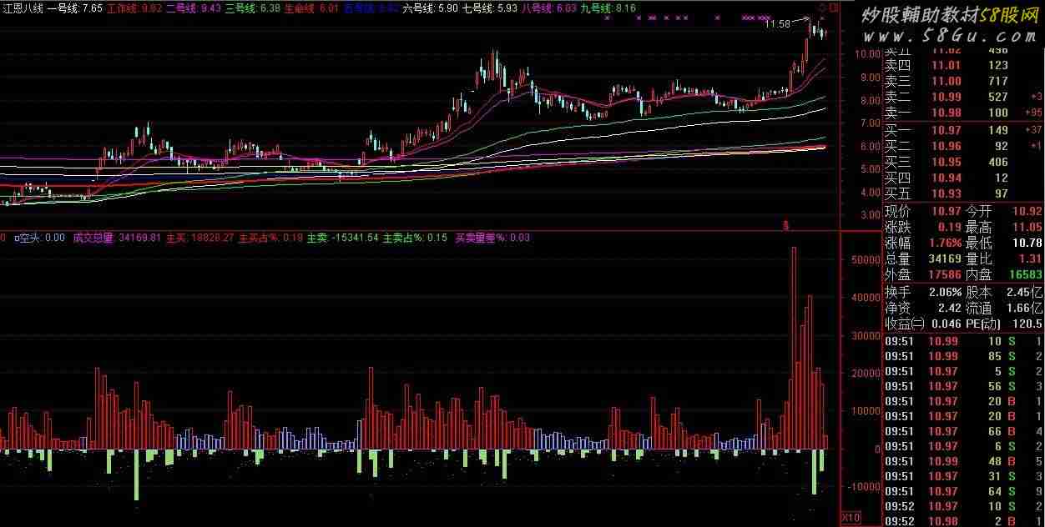Screen dimensions: 1045x527
Task: Click the 换手 2.06% turnover field
Action: 921,292
